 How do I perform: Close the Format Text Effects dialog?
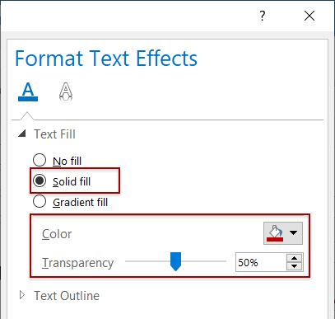click(x=309, y=16)
